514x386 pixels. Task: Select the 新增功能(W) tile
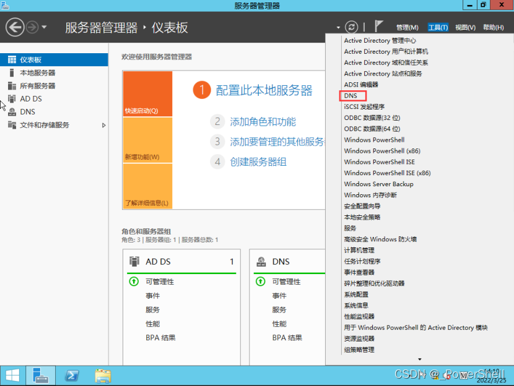(147, 140)
